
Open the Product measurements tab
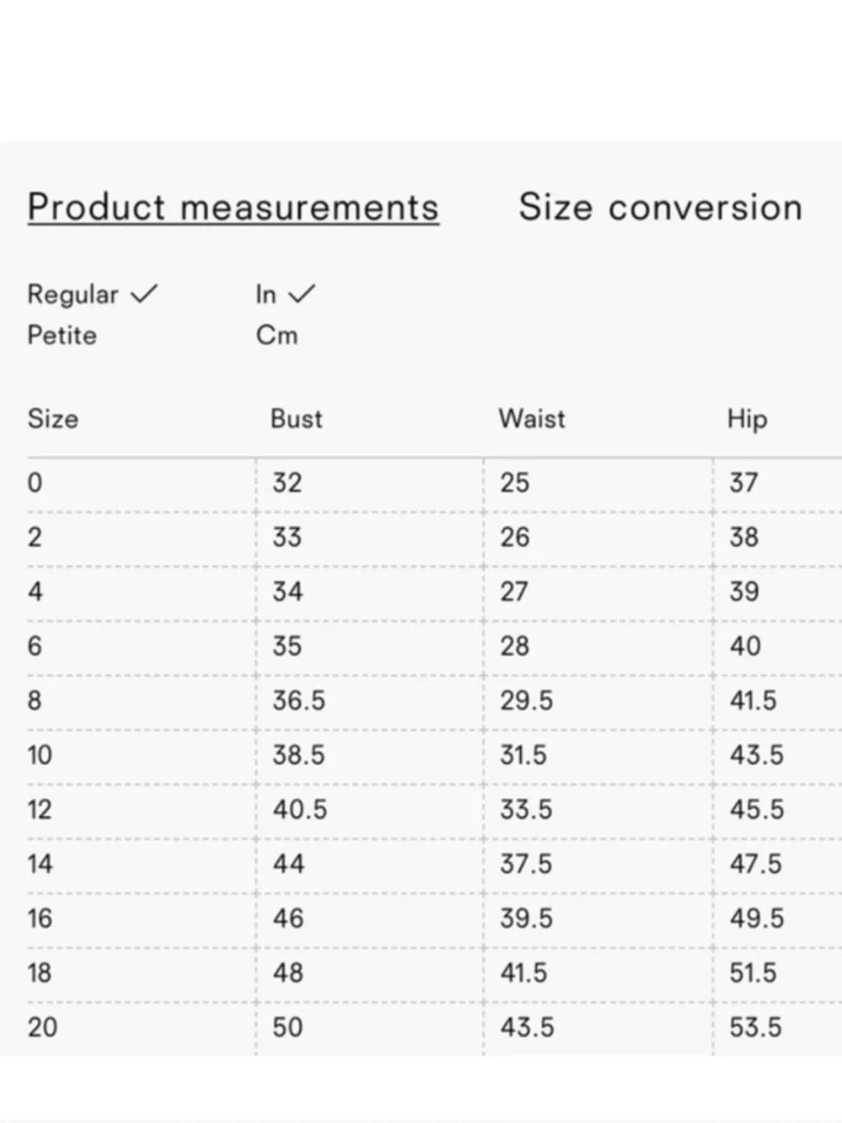(233, 207)
